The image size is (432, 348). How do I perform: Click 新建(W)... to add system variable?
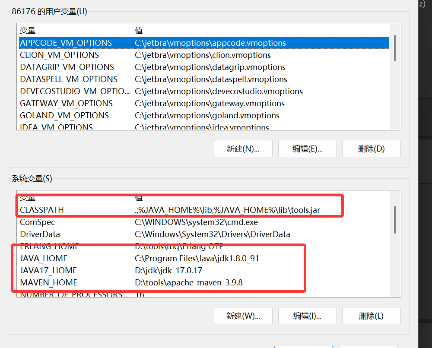point(243,316)
